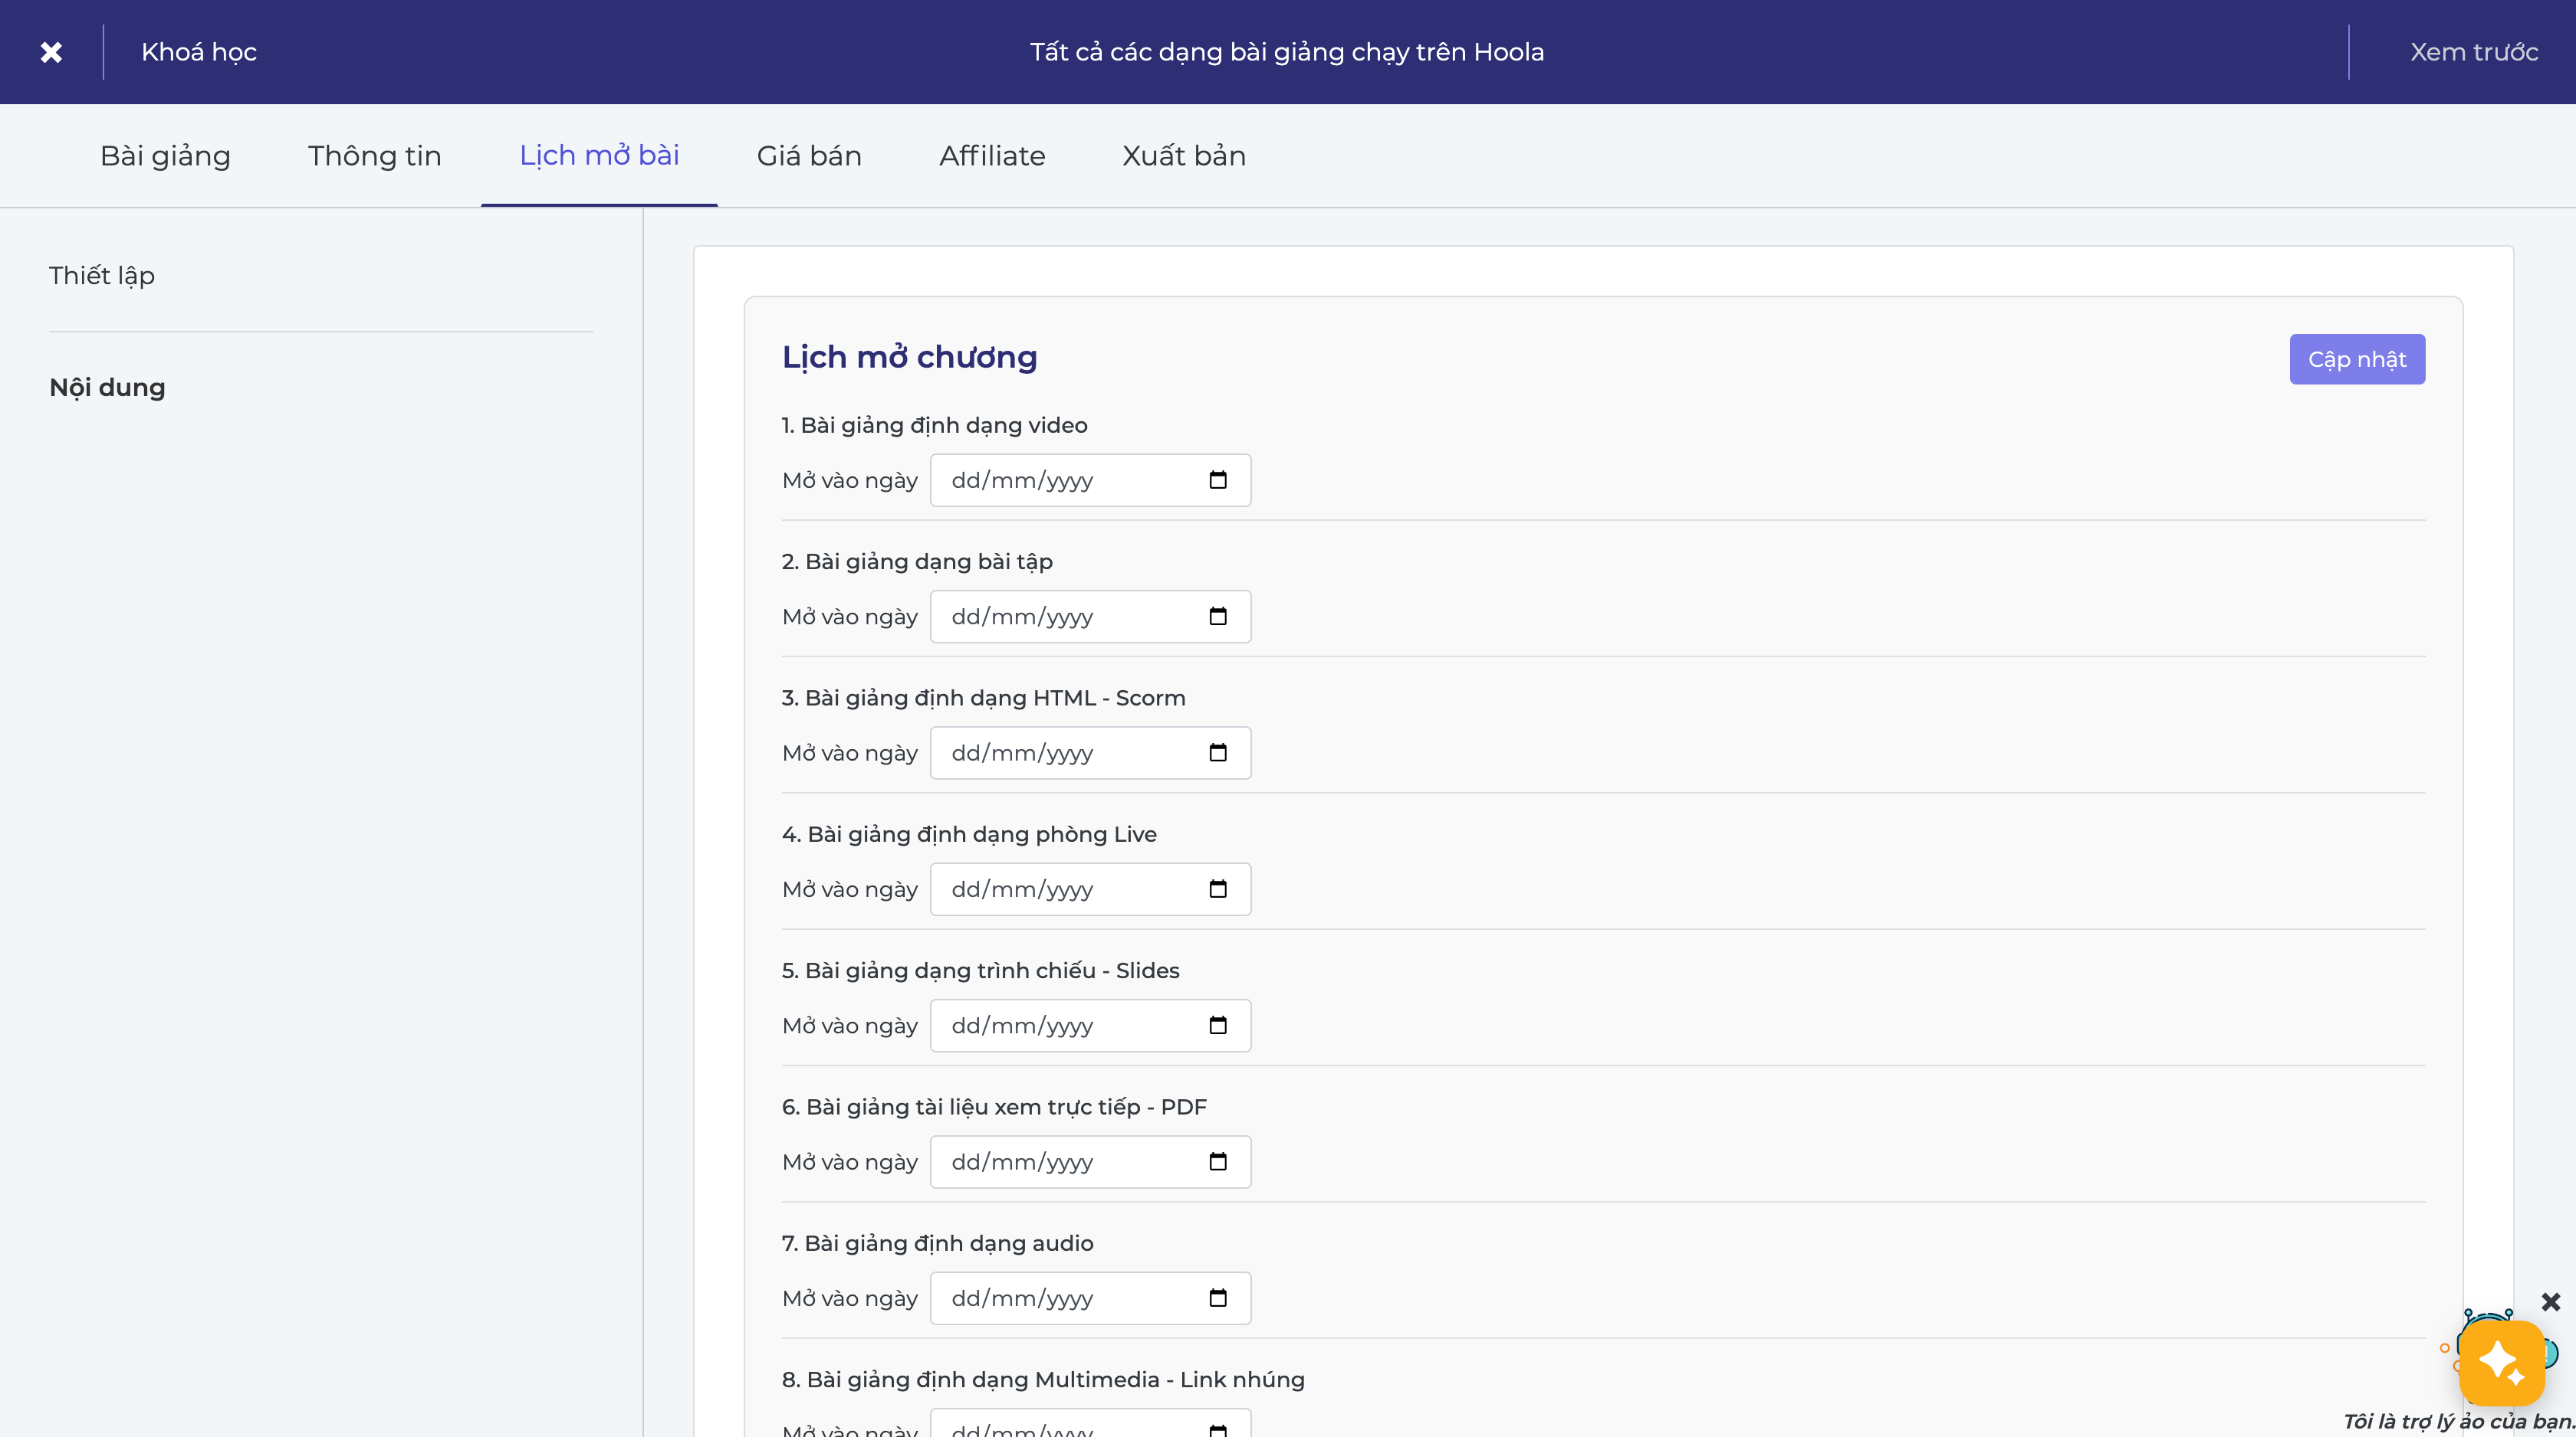Go to the Xuất bản tab
Screen dimensions: 2576x1437
coord(1184,156)
